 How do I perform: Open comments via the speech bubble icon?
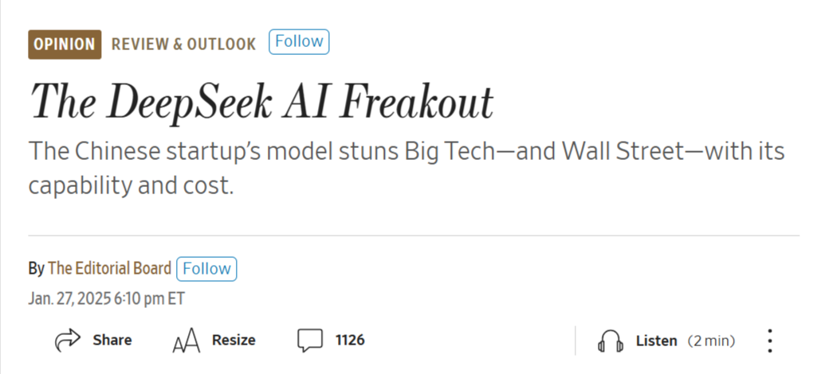(x=310, y=341)
